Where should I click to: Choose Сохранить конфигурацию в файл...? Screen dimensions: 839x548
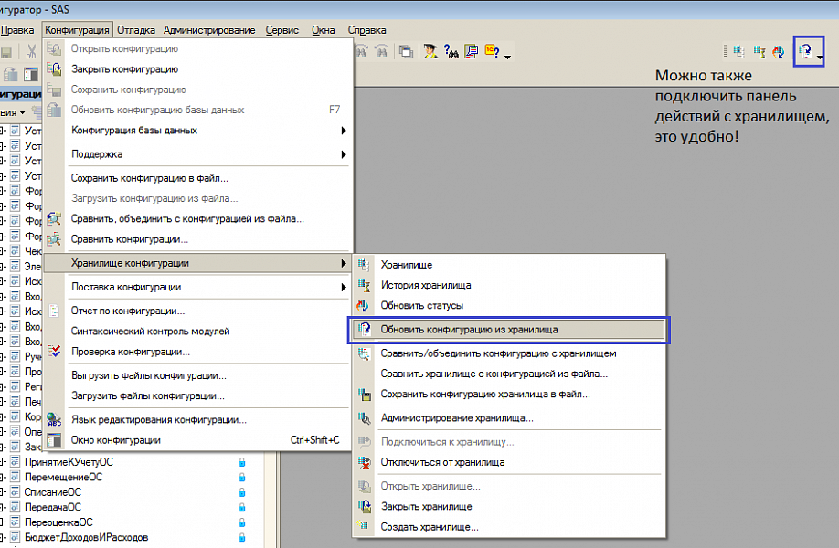197,179
